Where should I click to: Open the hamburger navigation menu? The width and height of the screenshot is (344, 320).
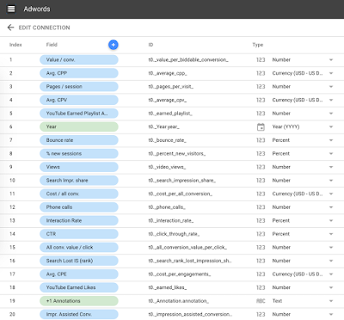11,9
